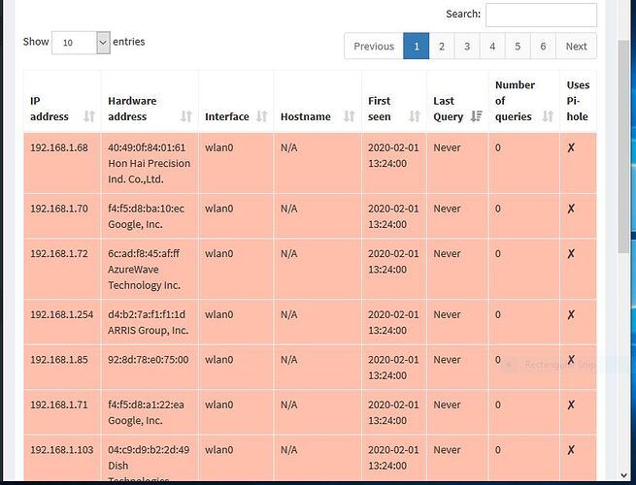This screenshot has height=485, width=636.
Task: Jump to page 6 of entries
Action: [x=543, y=47]
